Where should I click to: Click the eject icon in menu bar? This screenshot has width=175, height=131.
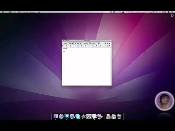pyautogui.click(x=156, y=12)
